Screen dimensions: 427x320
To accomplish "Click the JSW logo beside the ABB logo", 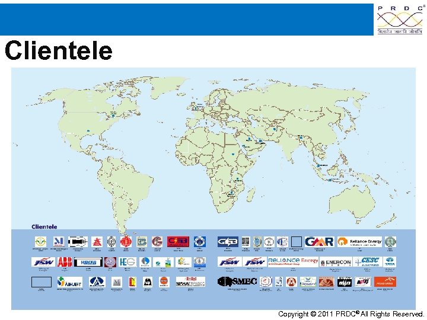I will pyautogui.click(x=43, y=262).
